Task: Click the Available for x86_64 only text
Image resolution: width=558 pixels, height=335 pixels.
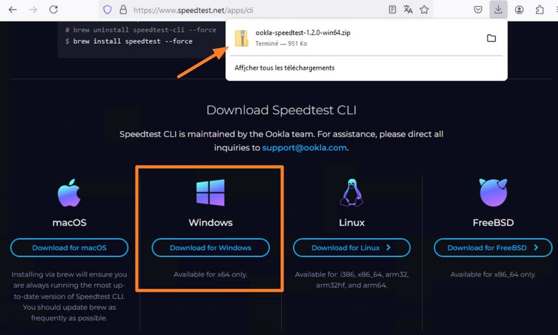Action: 493,274
